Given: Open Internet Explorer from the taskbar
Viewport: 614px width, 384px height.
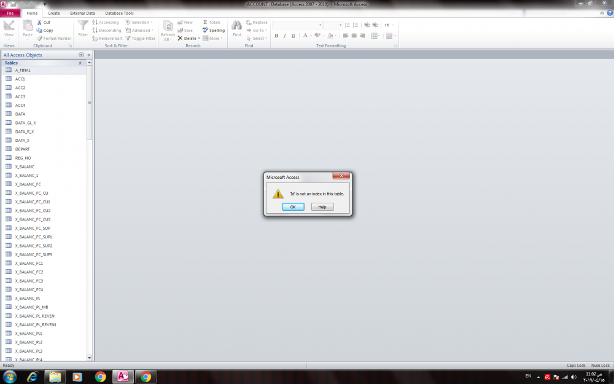Looking at the screenshot, I should click(32, 377).
